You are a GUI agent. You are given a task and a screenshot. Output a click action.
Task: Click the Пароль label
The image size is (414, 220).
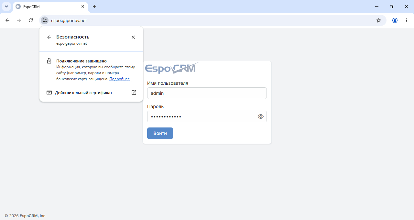pyautogui.click(x=155, y=106)
